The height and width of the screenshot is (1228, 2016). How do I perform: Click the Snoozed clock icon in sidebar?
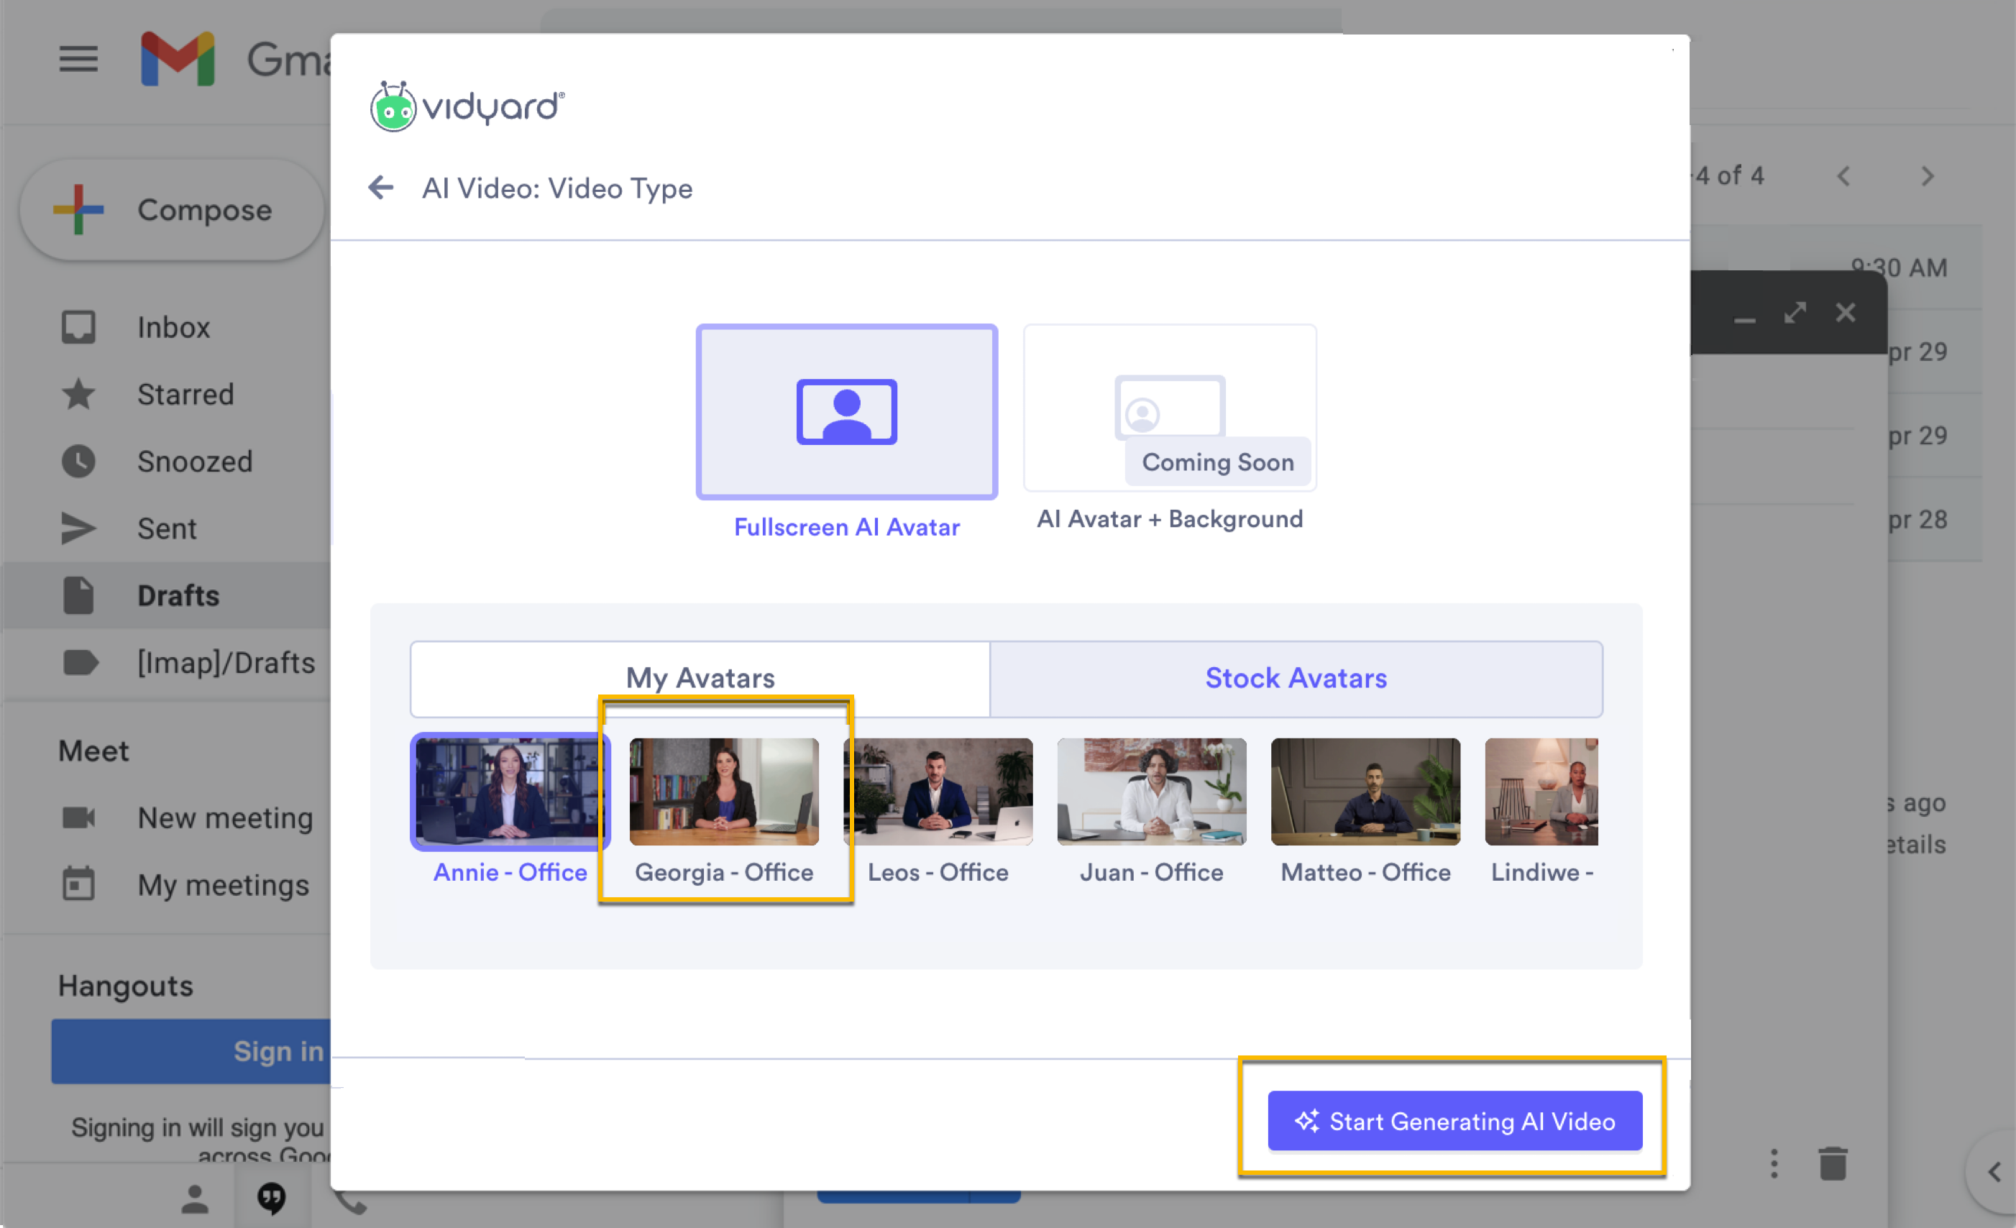pos(78,462)
